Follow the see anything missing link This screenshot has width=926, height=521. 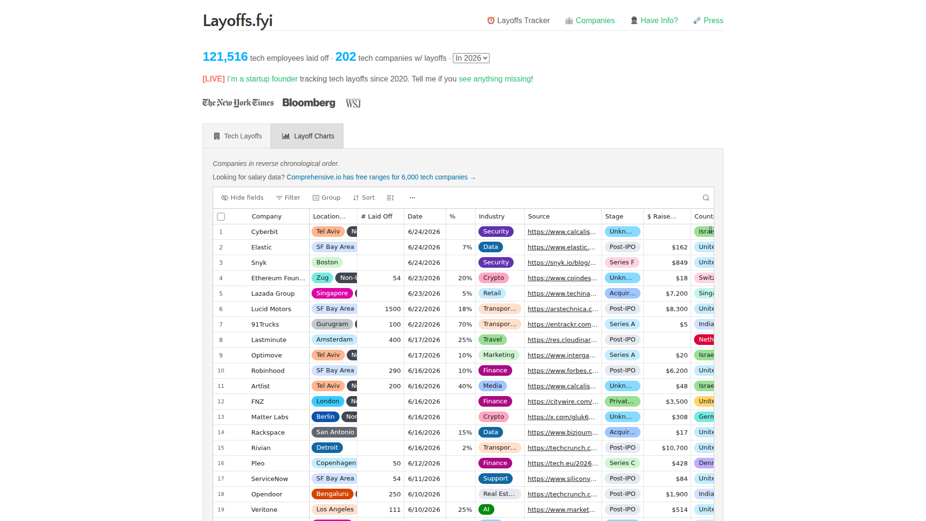point(495,79)
